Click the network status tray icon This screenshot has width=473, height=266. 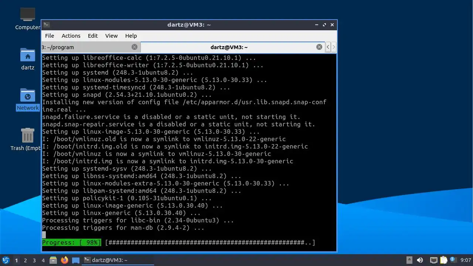433,260
